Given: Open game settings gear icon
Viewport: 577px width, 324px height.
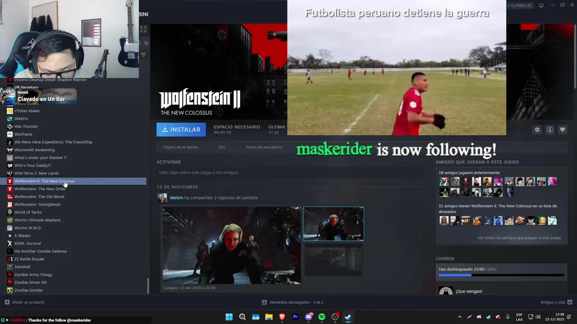Looking at the screenshot, I should (x=537, y=130).
